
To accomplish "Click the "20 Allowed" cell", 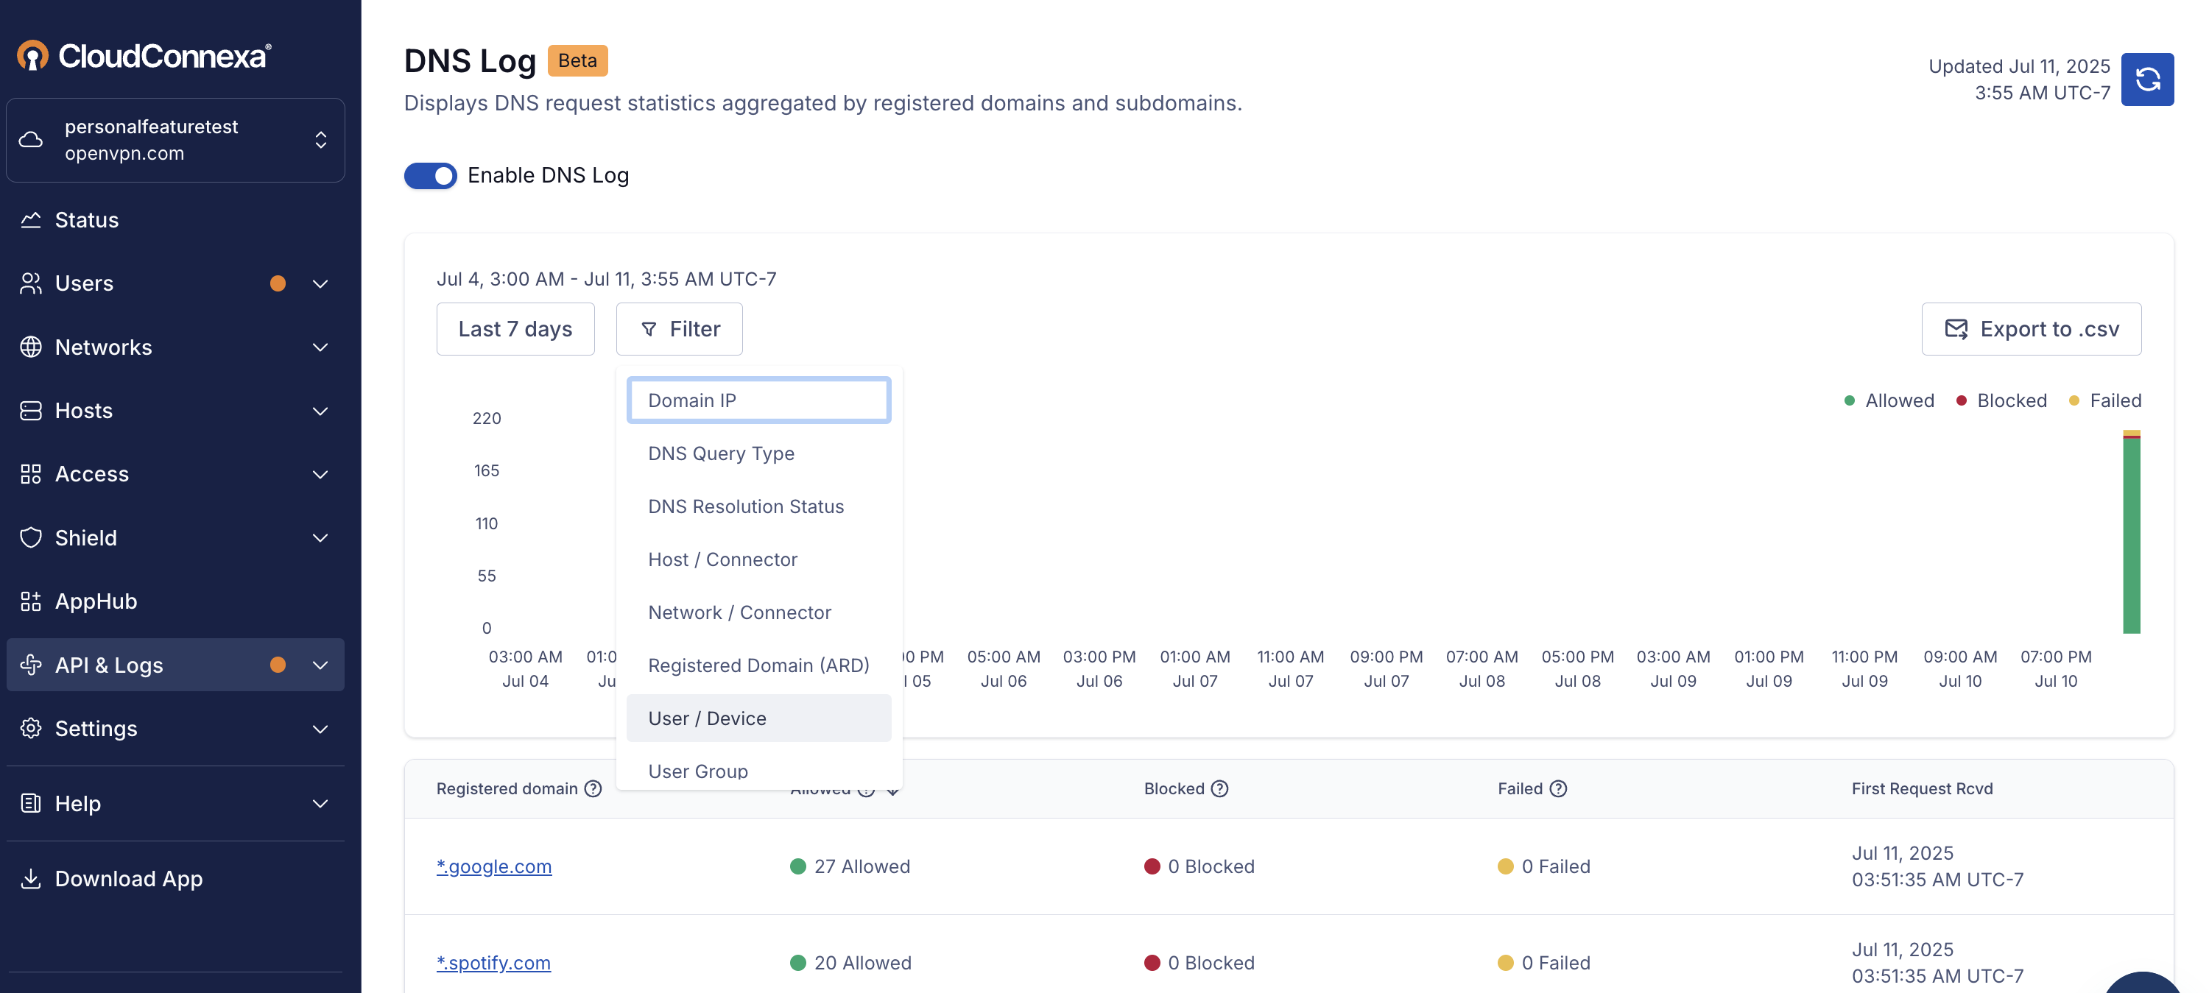I will pyautogui.click(x=850, y=962).
